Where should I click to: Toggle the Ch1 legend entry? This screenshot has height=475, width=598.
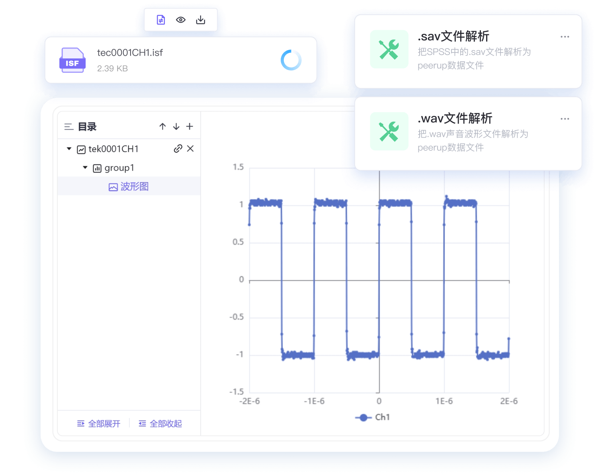[372, 417]
